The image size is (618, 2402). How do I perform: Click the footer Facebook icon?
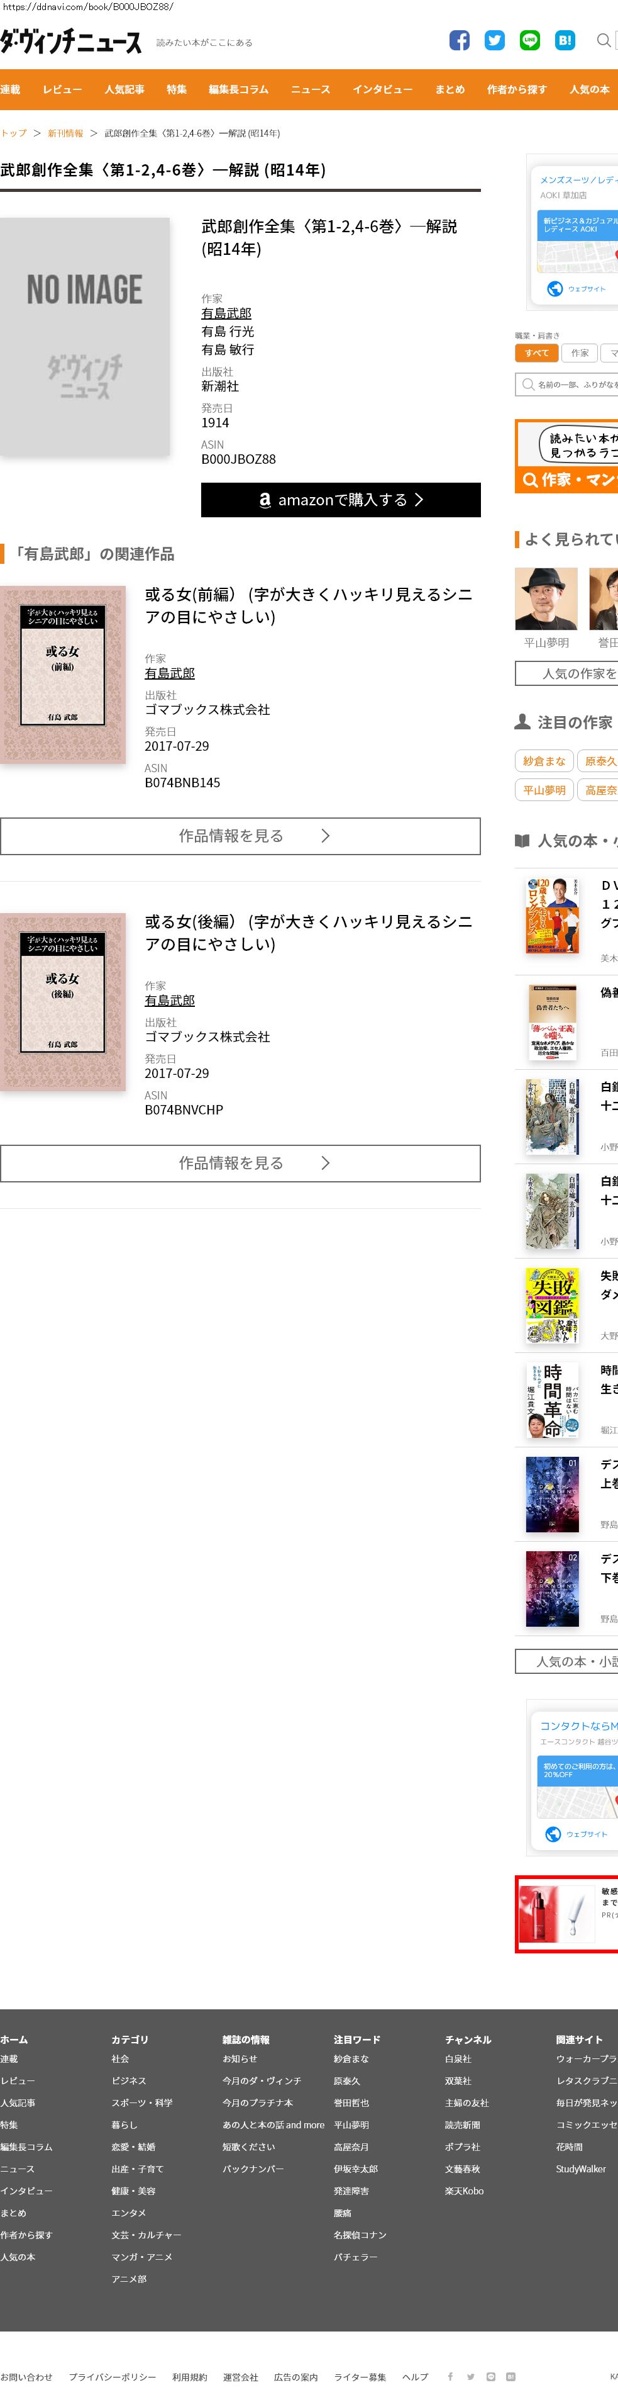(450, 2376)
